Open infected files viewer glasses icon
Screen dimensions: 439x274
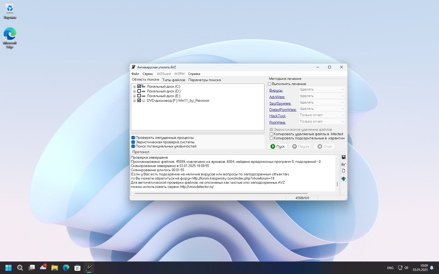point(343,164)
